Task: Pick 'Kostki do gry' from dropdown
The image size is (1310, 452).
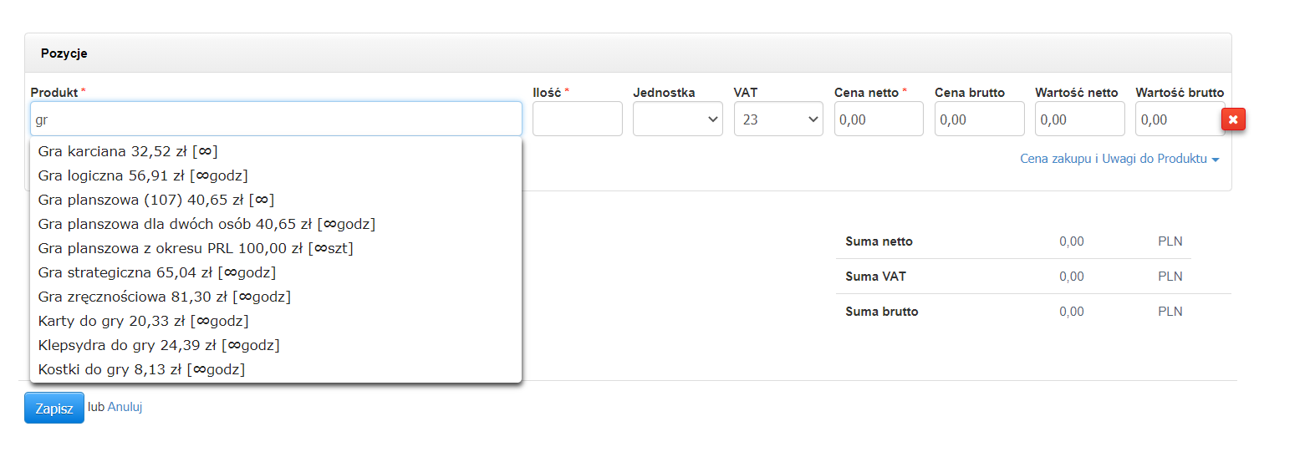Action: [141, 369]
